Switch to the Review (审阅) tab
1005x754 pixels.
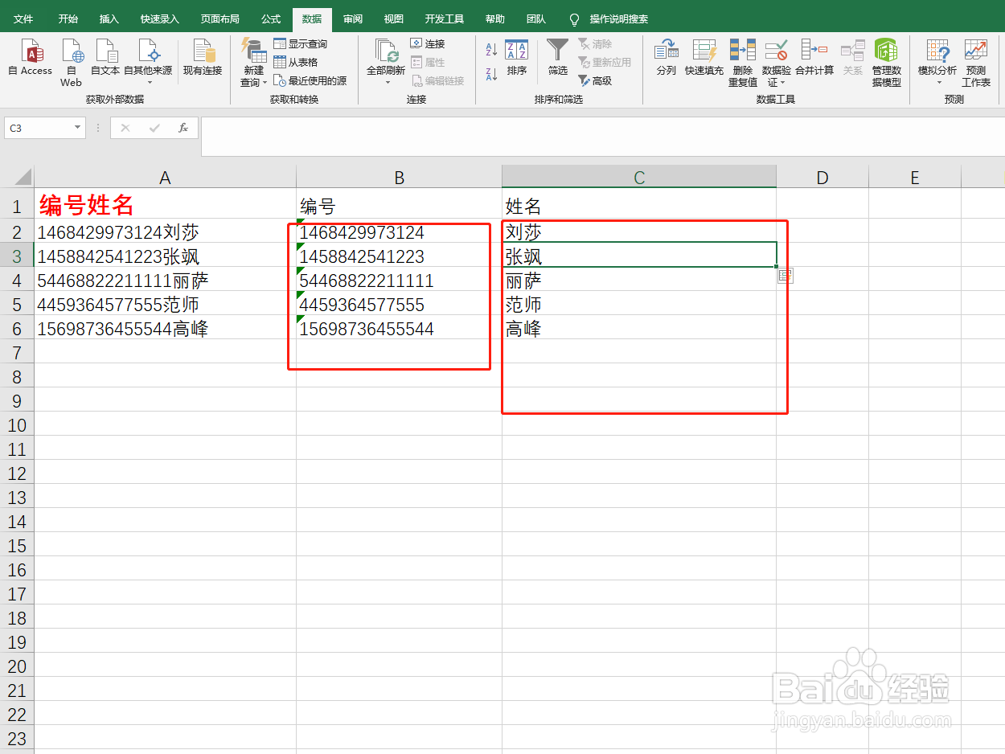[x=353, y=19]
